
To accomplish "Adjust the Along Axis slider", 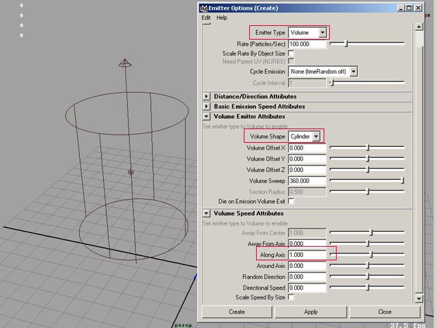I will pyautogui.click(x=371, y=254).
